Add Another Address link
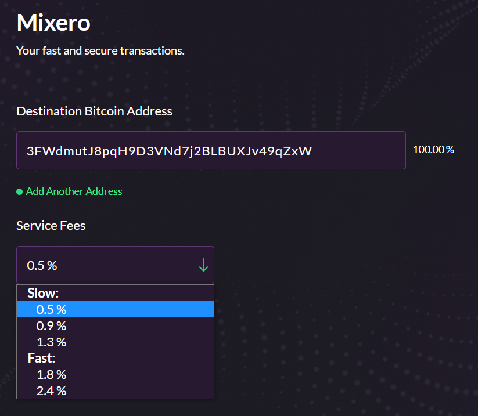This screenshot has height=416, width=478. pos(74,191)
